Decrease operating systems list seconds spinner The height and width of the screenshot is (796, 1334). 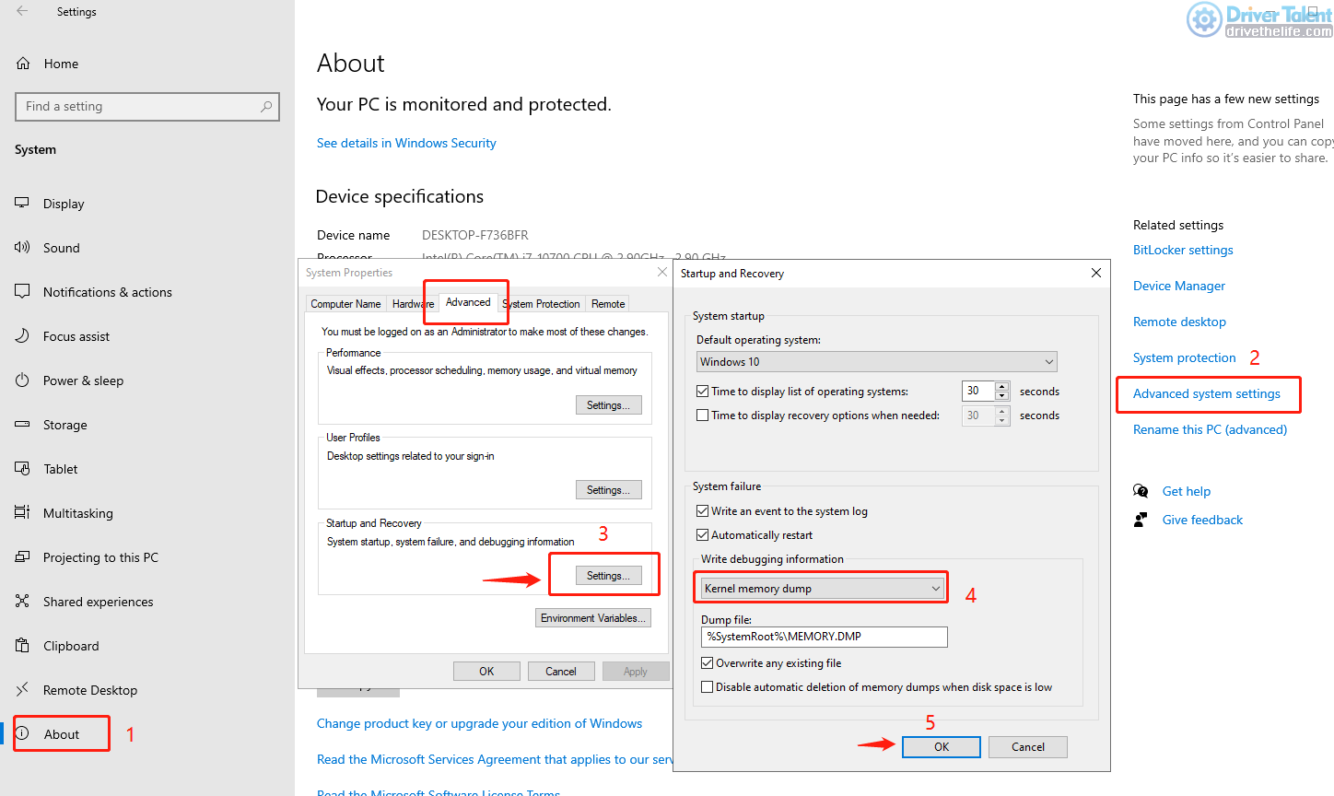pos(1001,396)
